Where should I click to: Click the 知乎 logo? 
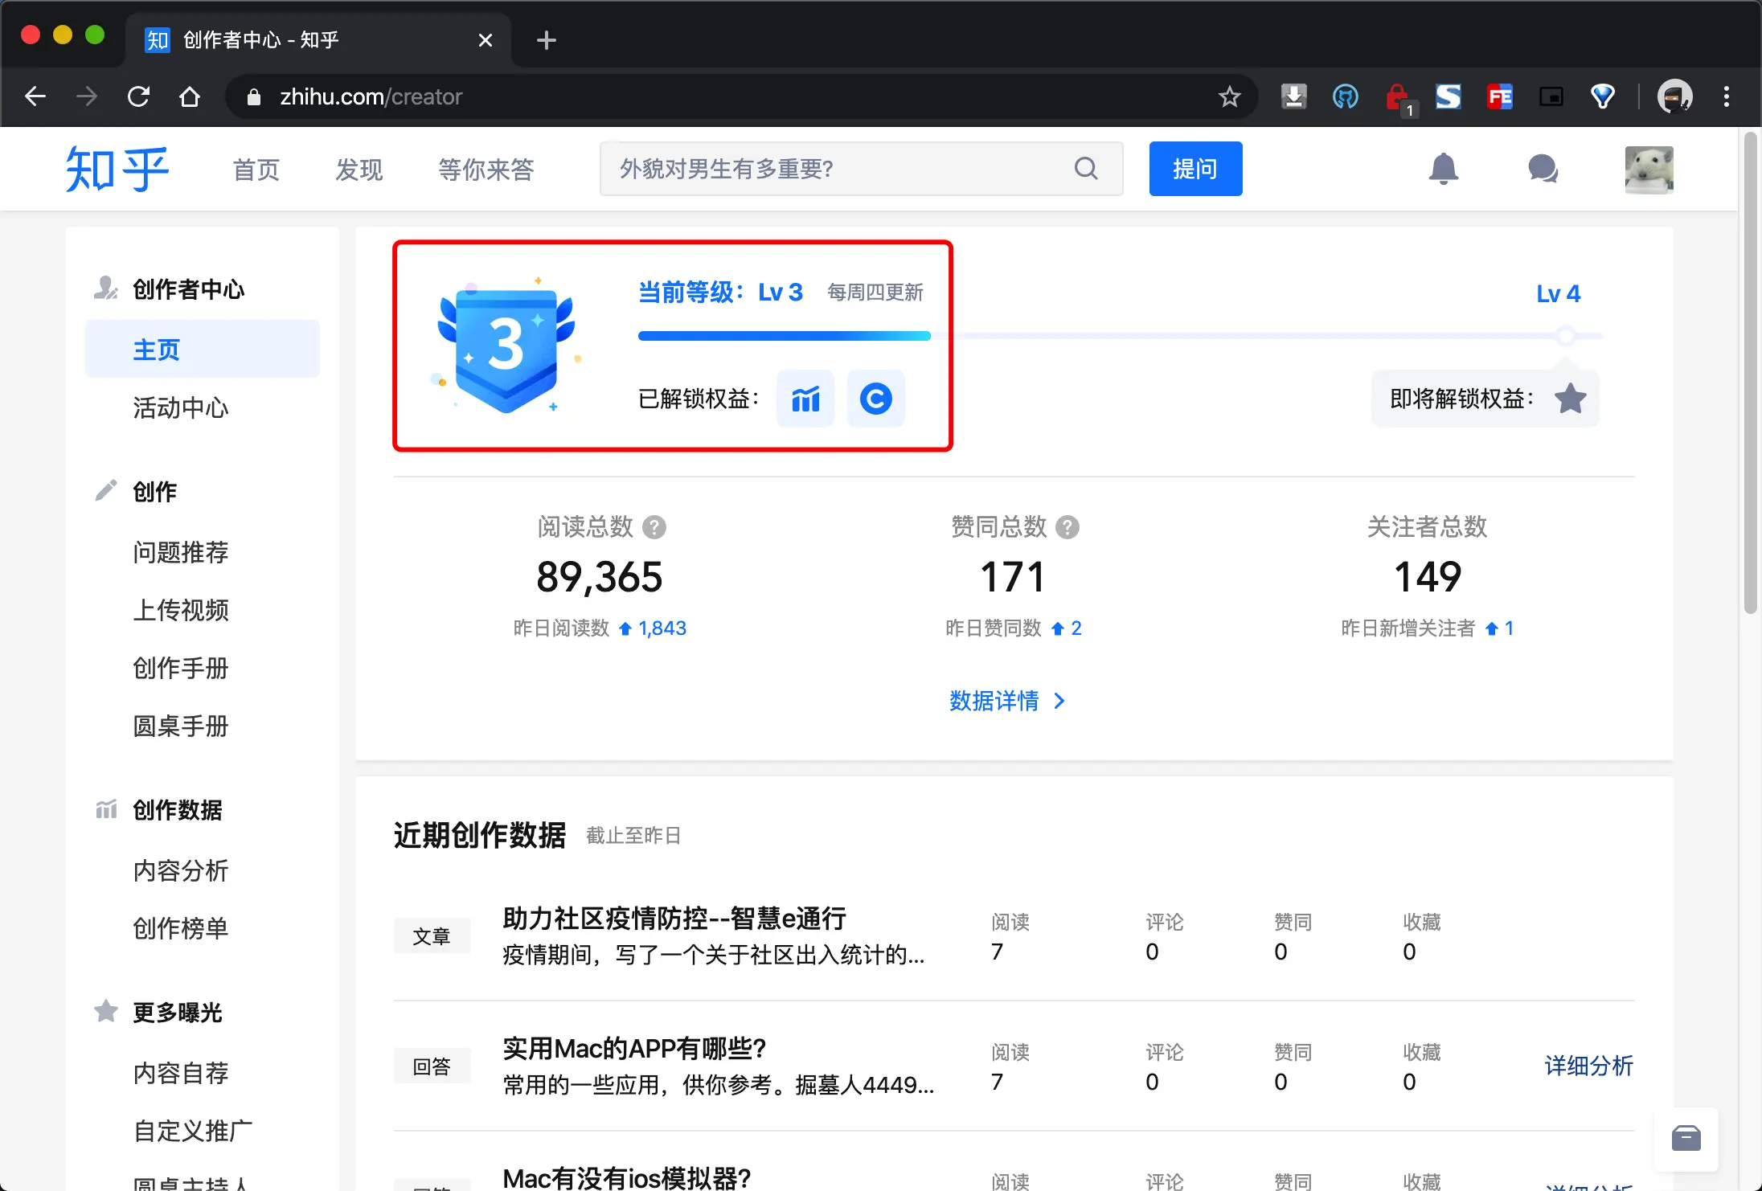pos(117,169)
